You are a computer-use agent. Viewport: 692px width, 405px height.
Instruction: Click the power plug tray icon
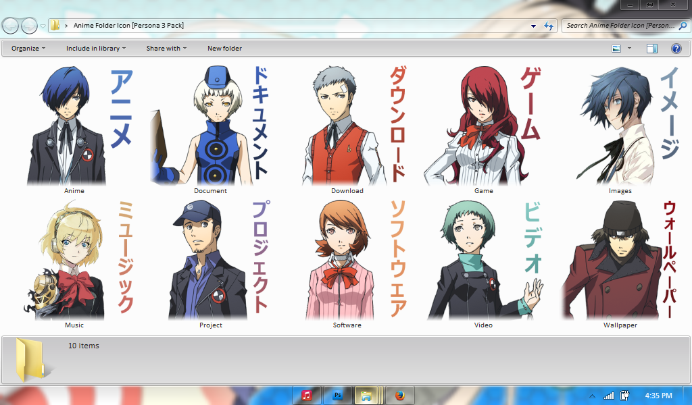pyautogui.click(x=624, y=396)
